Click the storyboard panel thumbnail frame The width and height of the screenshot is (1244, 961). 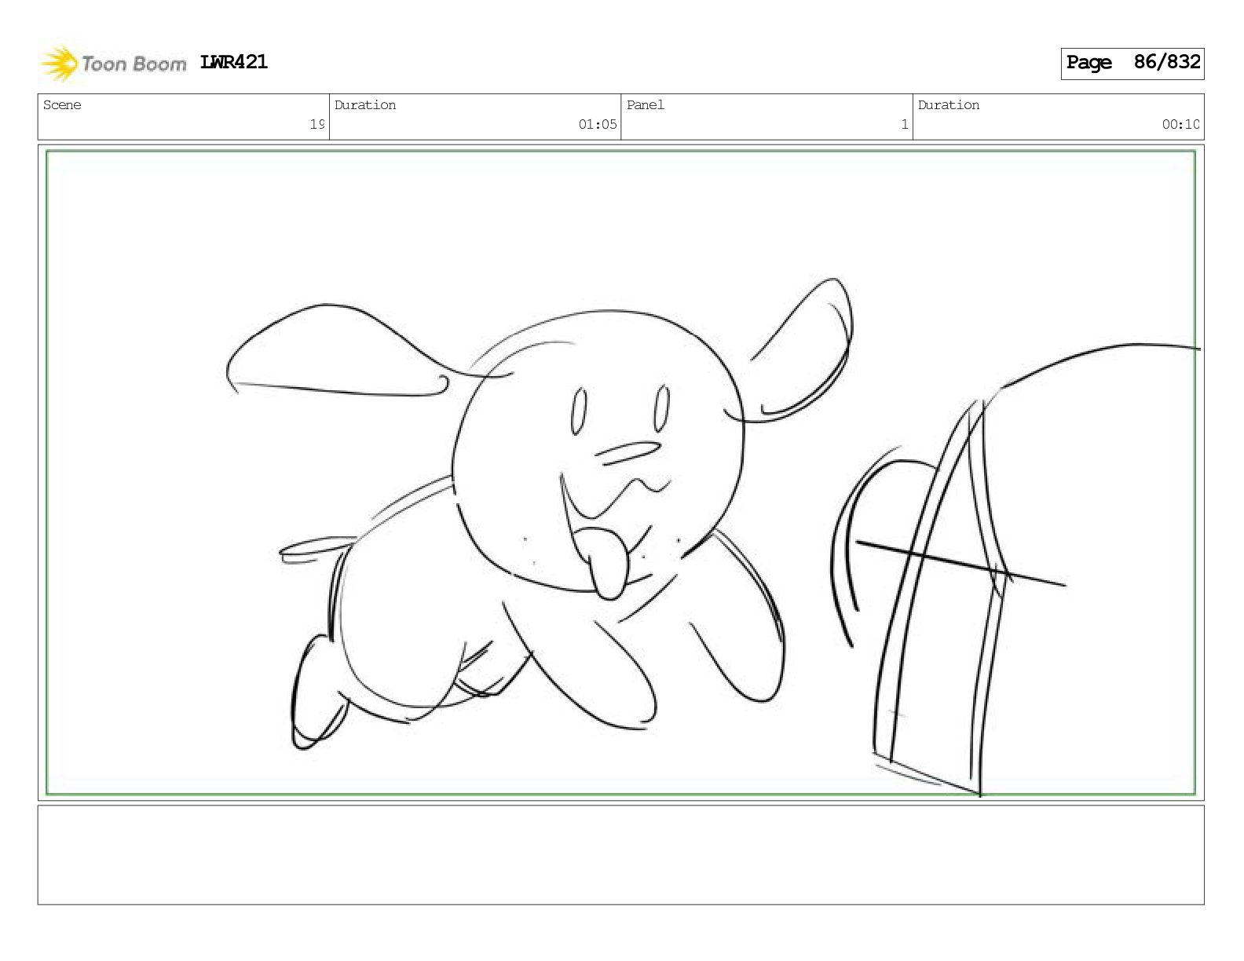pos(620,473)
